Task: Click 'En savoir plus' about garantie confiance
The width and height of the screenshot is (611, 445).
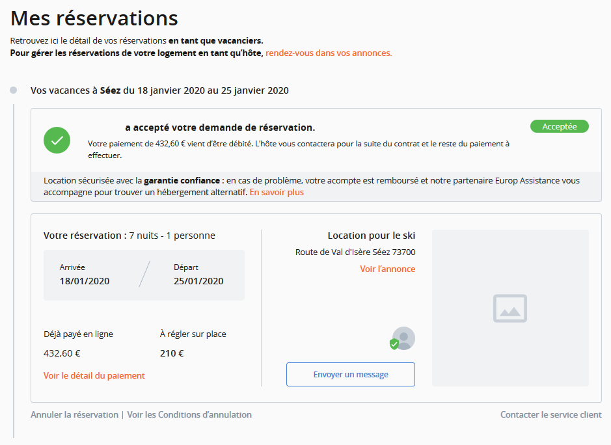Action: click(x=277, y=193)
